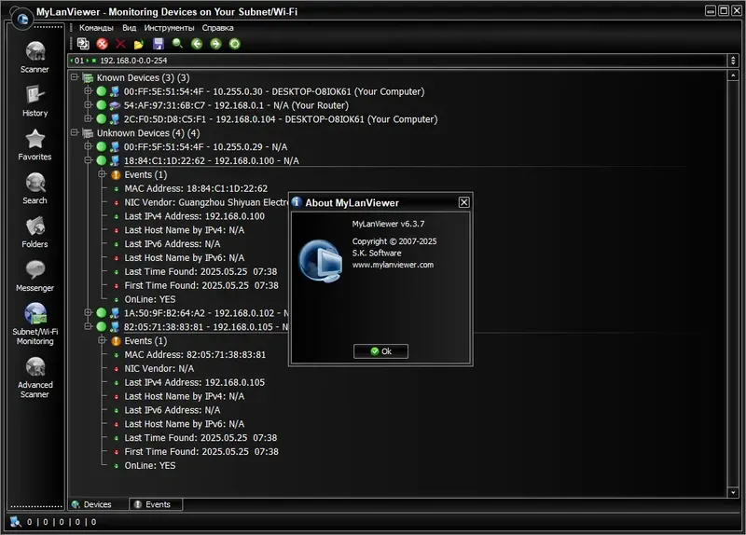The height and width of the screenshot is (535, 746).
Task: Expand device 1A:50:9F:B2:64:A2 node
Action: coord(88,312)
